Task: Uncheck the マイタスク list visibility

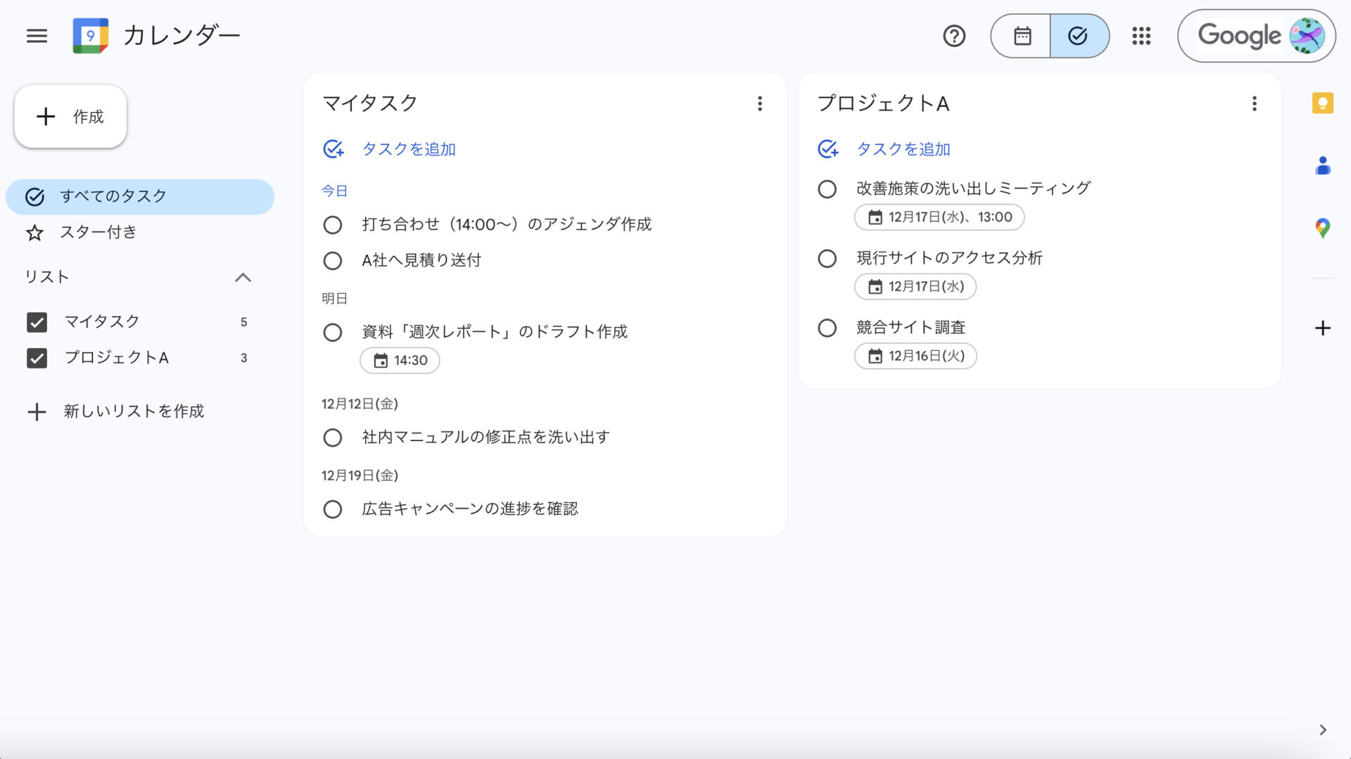Action: [36, 322]
